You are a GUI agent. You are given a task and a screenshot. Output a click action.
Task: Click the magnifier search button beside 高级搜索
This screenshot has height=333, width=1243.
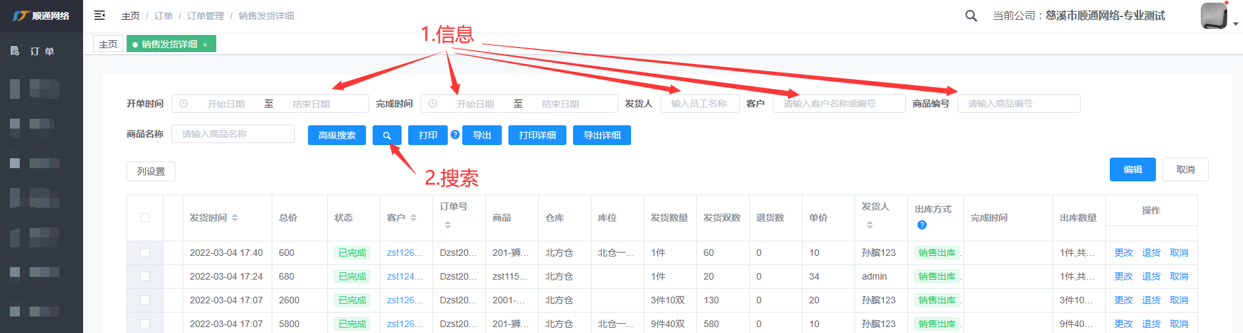point(387,135)
